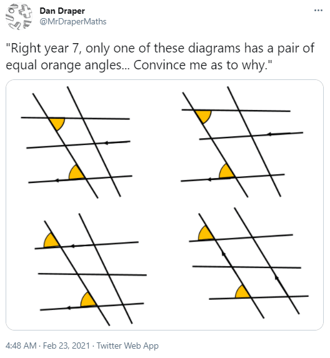
Task: Click the top-right diagram's upper orange angle
Action: point(204,116)
